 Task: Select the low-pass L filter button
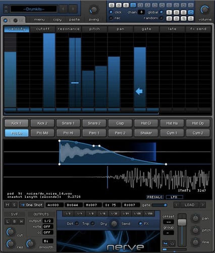(8, 222)
